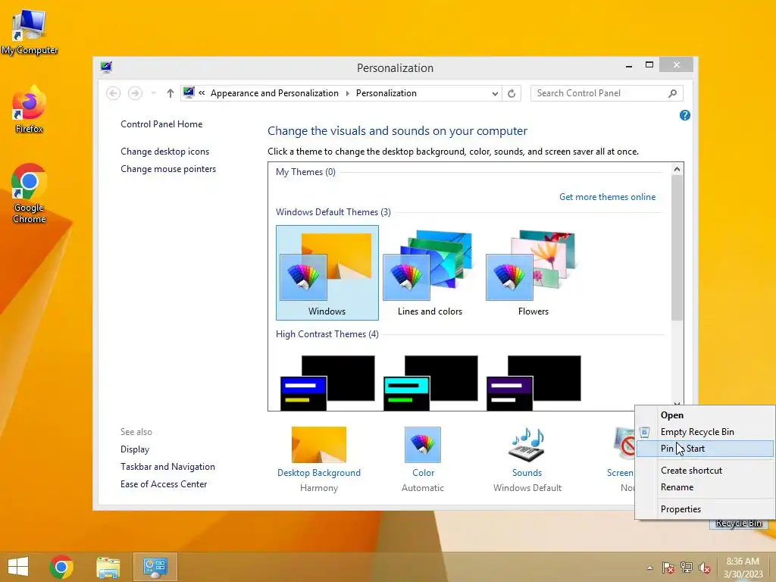Open the breadcrumb arrow after Appearance
776x582 pixels.
(347, 93)
